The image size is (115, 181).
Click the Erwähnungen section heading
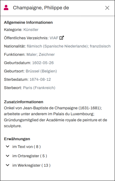(17, 139)
